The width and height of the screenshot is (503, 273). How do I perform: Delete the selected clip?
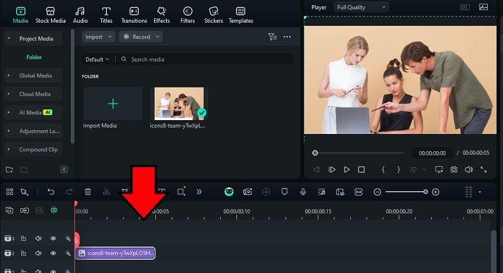click(x=87, y=192)
